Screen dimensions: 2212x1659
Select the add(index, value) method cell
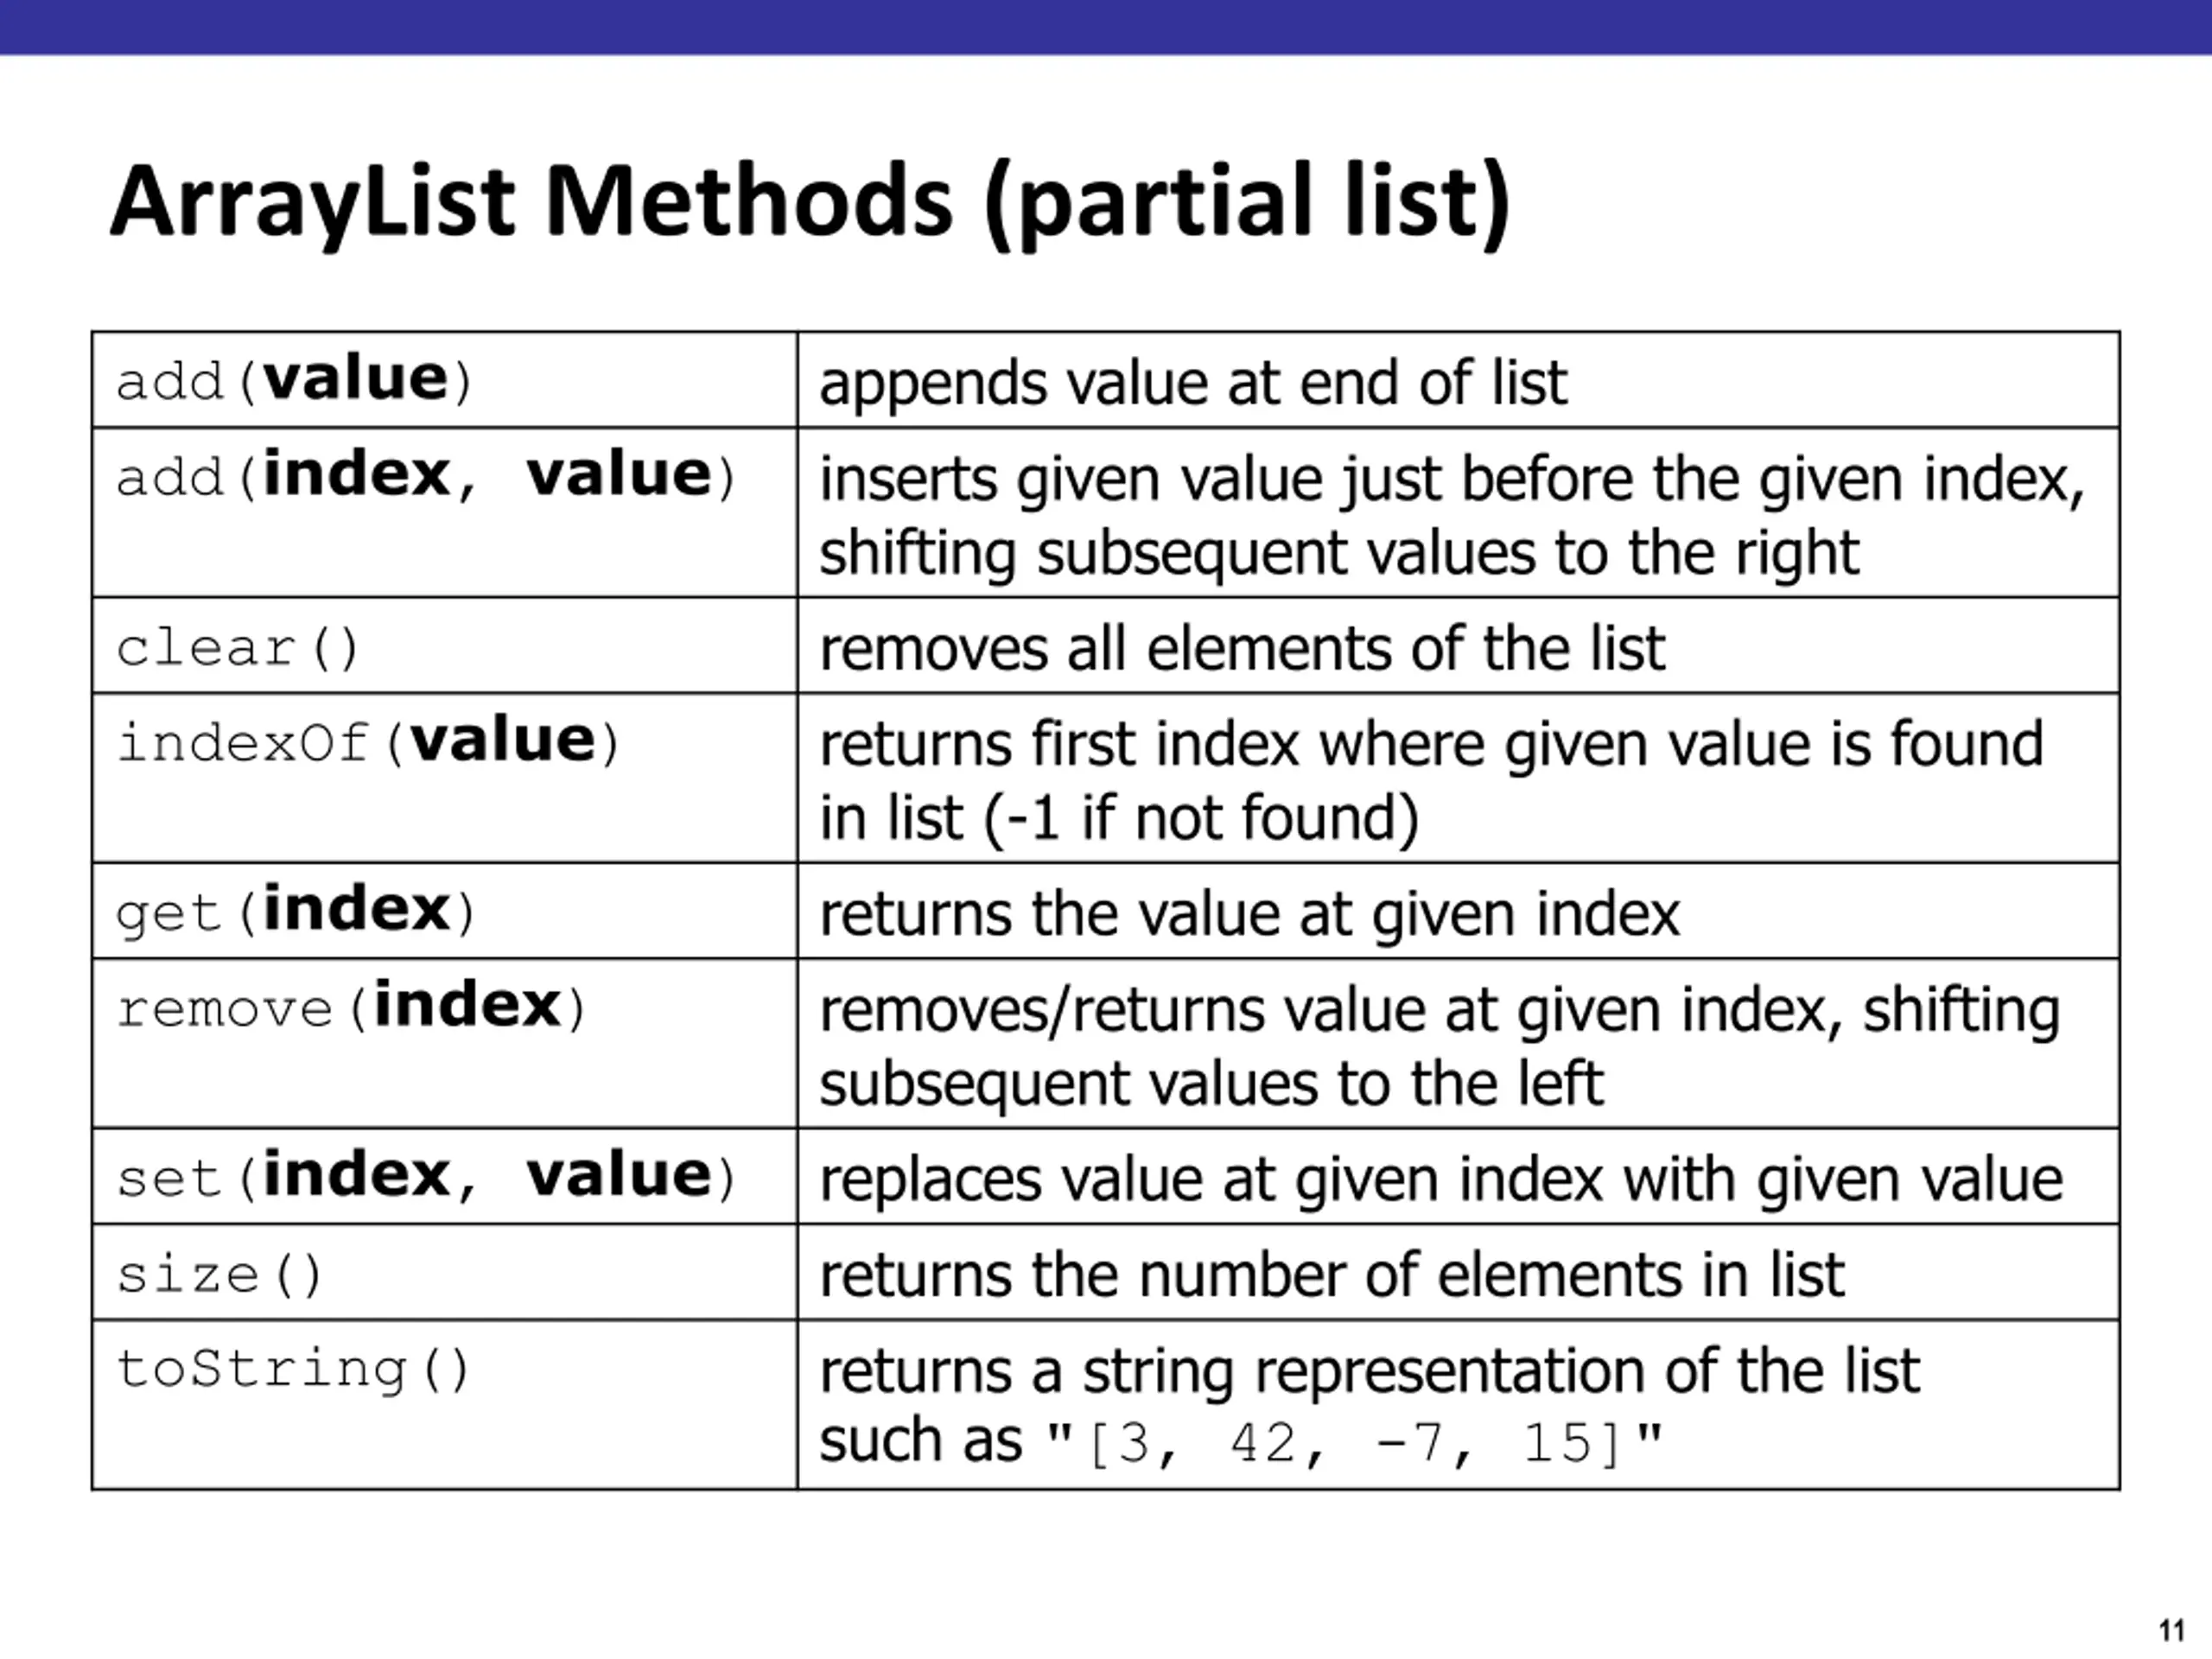426,476
